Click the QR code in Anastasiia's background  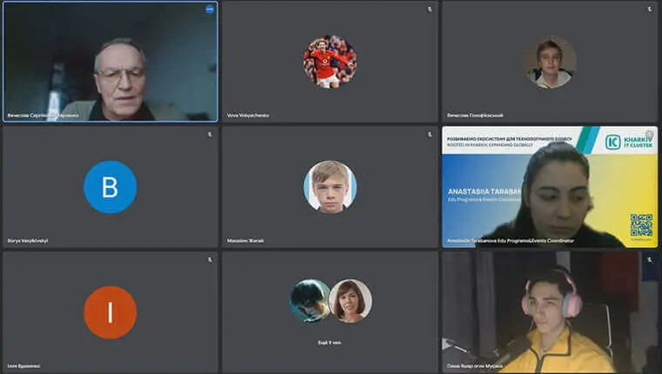(641, 224)
